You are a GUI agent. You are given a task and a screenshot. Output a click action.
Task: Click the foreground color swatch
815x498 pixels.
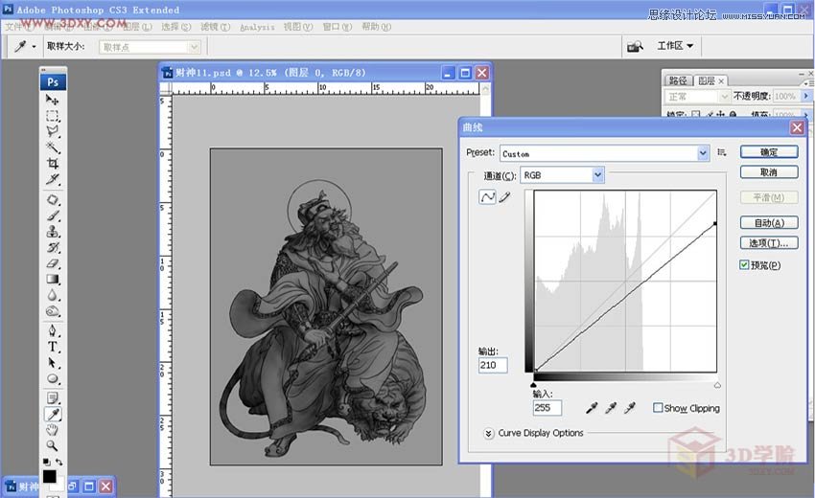[49, 476]
